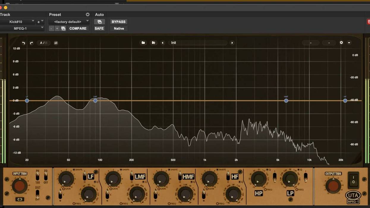Click the HMF gain knob
This screenshot has width=370, height=208.
pyautogui.click(x=161, y=179)
